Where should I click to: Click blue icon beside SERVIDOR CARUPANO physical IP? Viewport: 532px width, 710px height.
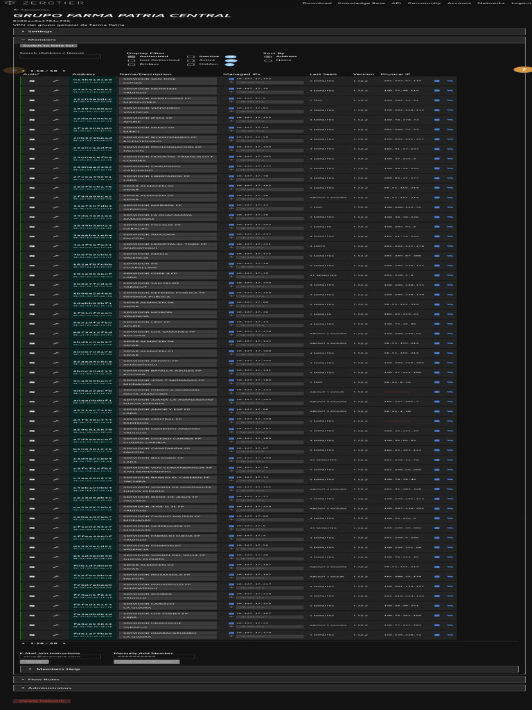point(437,168)
